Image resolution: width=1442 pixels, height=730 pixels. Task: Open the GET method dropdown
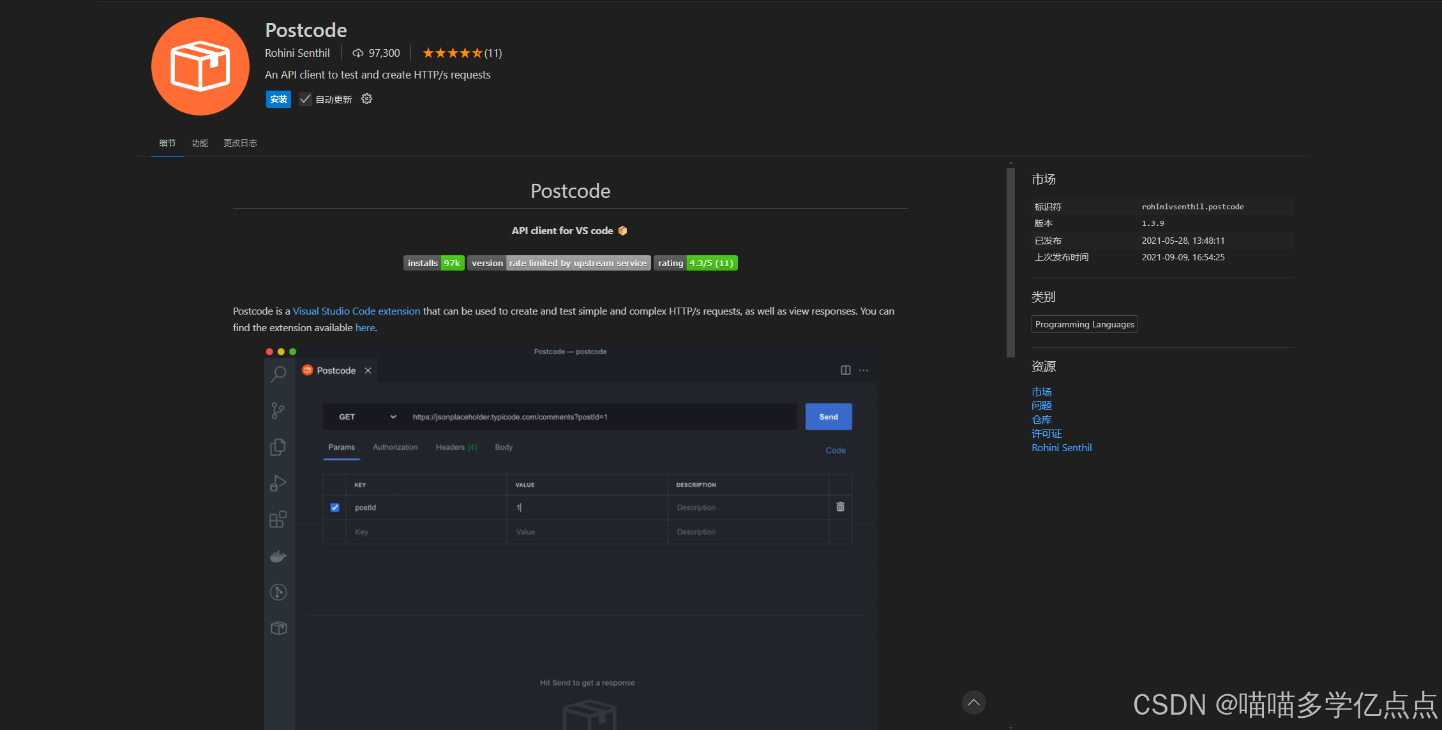pos(367,417)
